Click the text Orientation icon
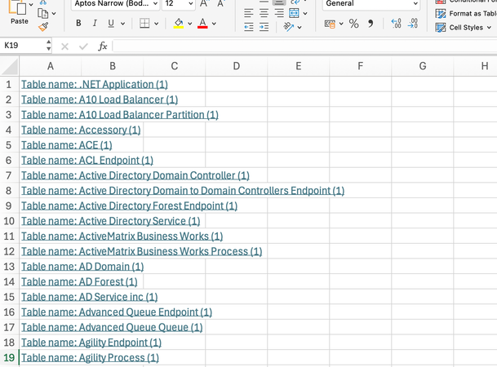This screenshot has height=367, width=497. click(x=288, y=27)
